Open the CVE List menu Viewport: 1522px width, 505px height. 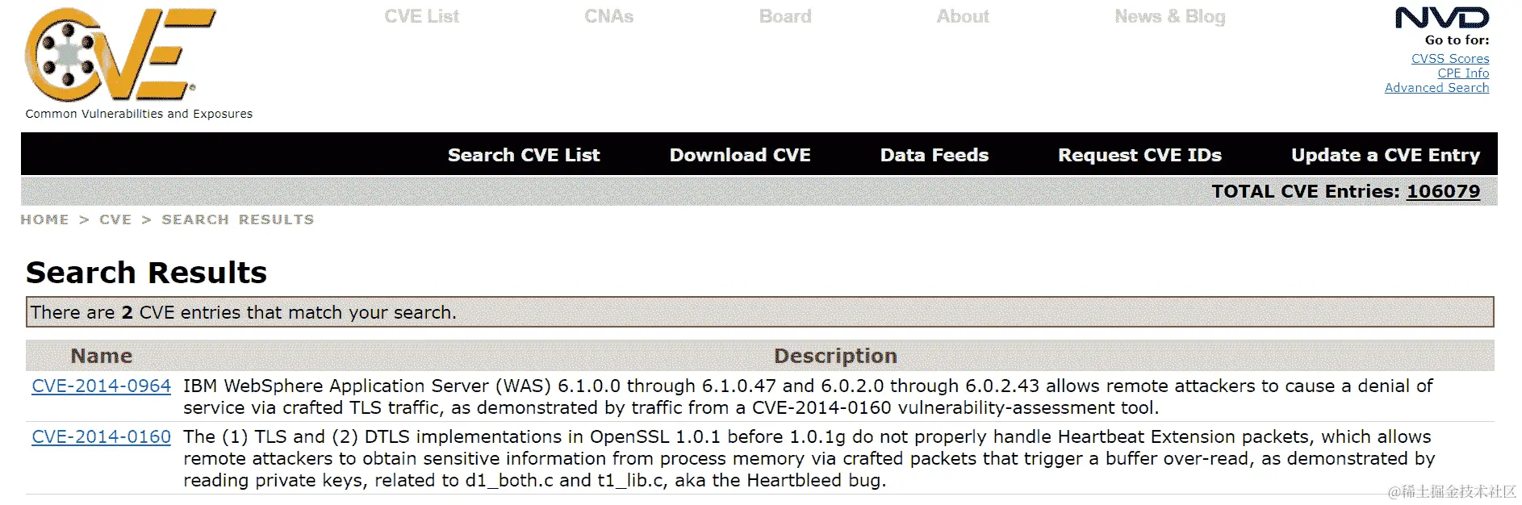(x=421, y=16)
